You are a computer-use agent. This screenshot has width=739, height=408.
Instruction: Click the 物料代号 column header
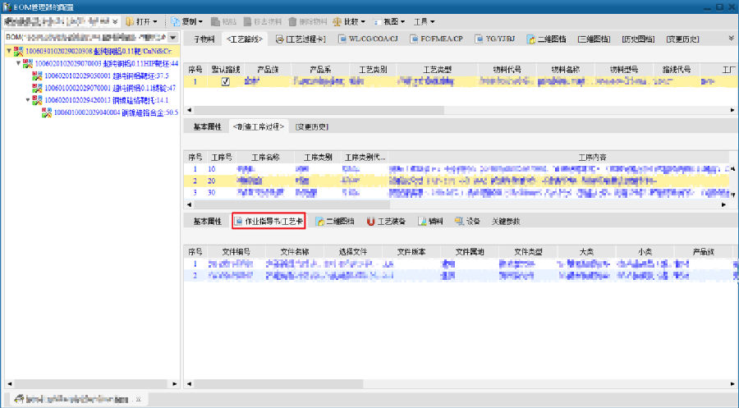pyautogui.click(x=507, y=70)
